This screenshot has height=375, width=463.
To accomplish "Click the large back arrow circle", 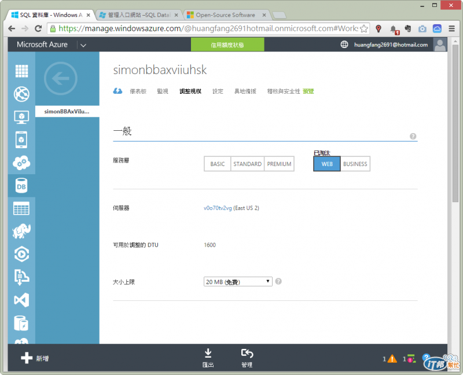I will (x=61, y=79).
